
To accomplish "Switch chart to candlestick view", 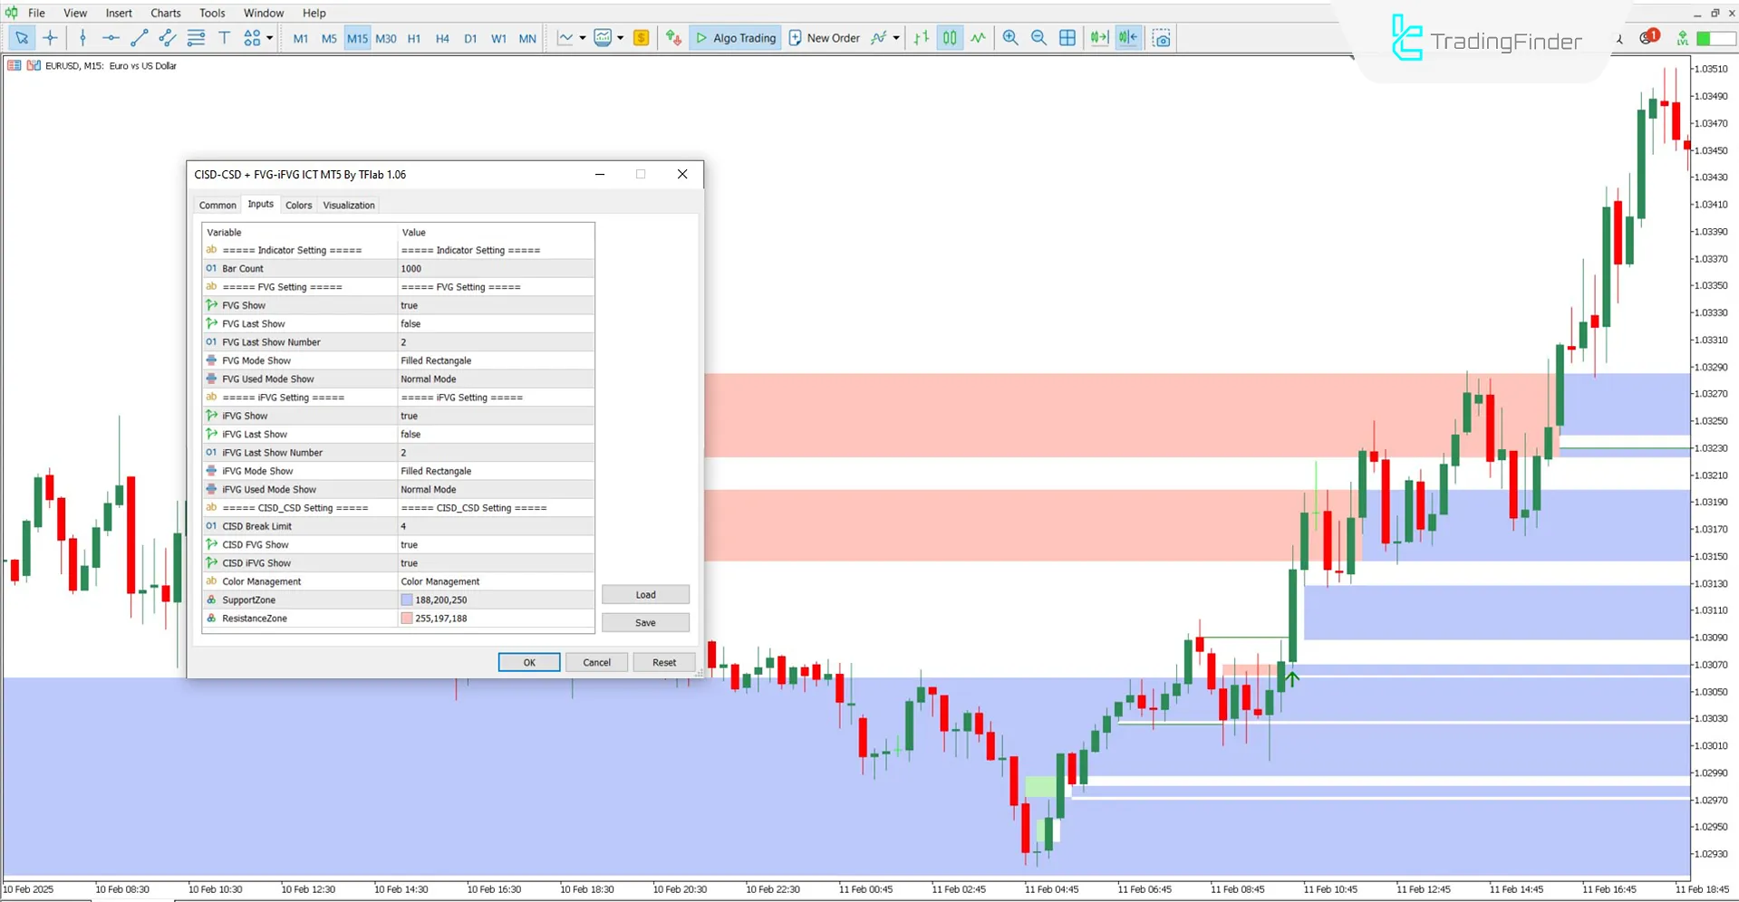I will [x=949, y=38].
